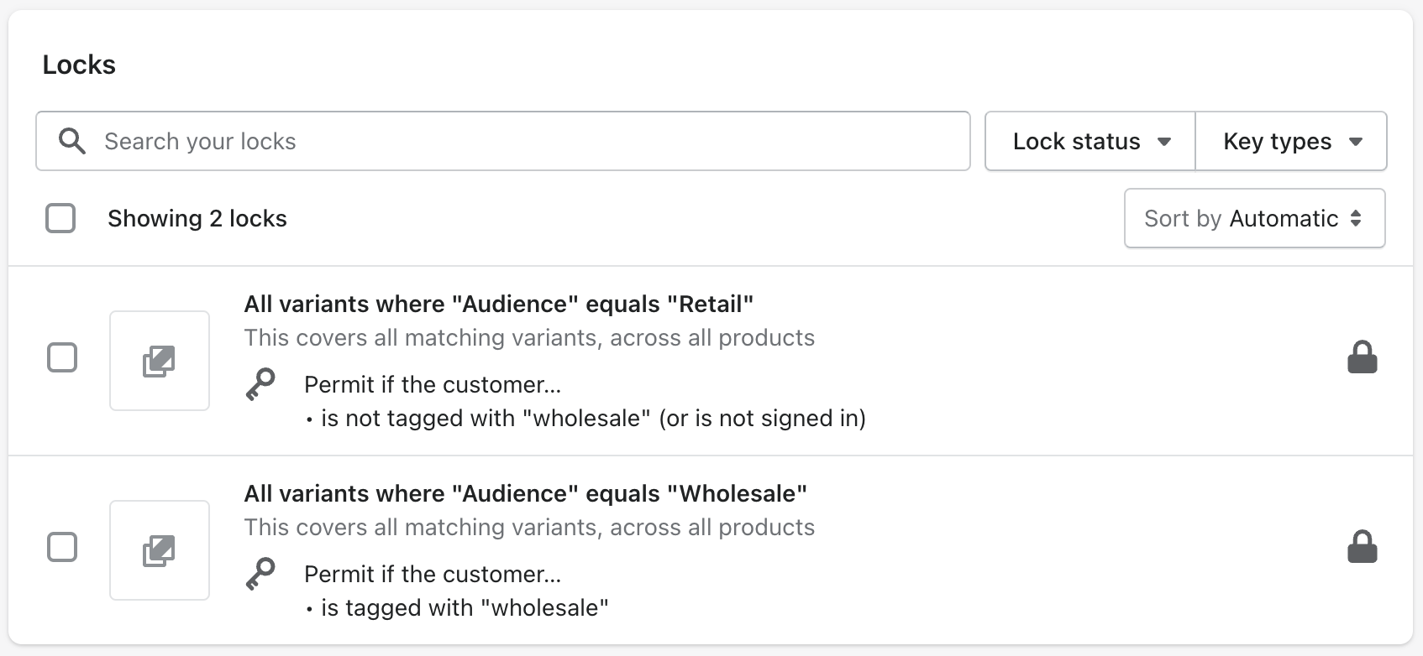Screen dimensions: 1423x656
Task: Click the Key types dropdown arrow
Action: pyautogui.click(x=1355, y=142)
